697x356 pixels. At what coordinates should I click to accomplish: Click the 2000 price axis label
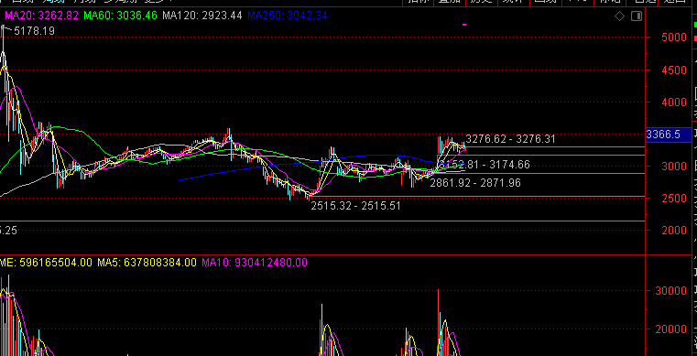(x=674, y=231)
